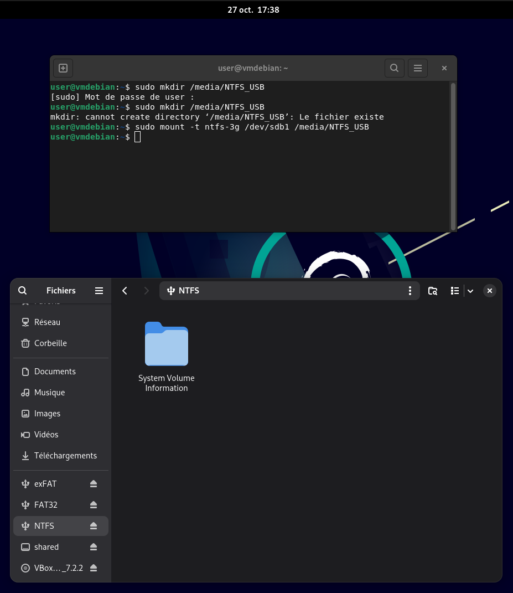Toggle list view in file manager

[455, 291]
